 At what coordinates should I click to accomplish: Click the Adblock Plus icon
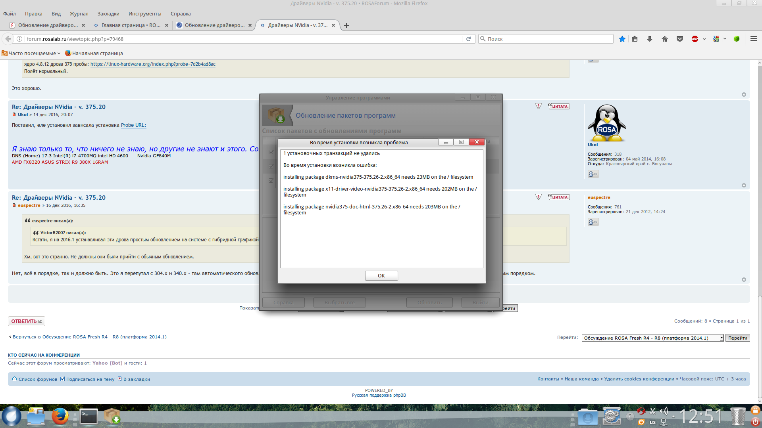(x=695, y=39)
